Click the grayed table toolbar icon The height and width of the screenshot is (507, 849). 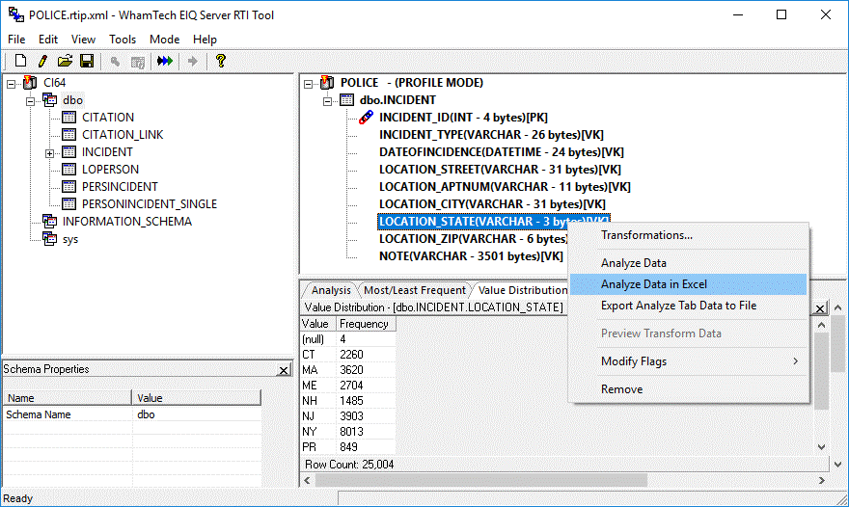click(138, 62)
